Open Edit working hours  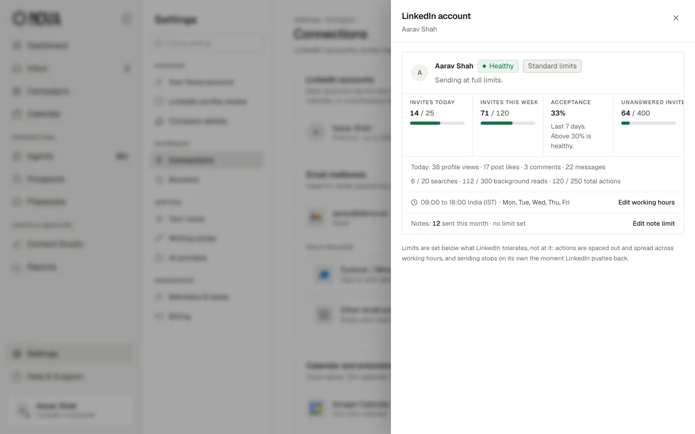646,202
